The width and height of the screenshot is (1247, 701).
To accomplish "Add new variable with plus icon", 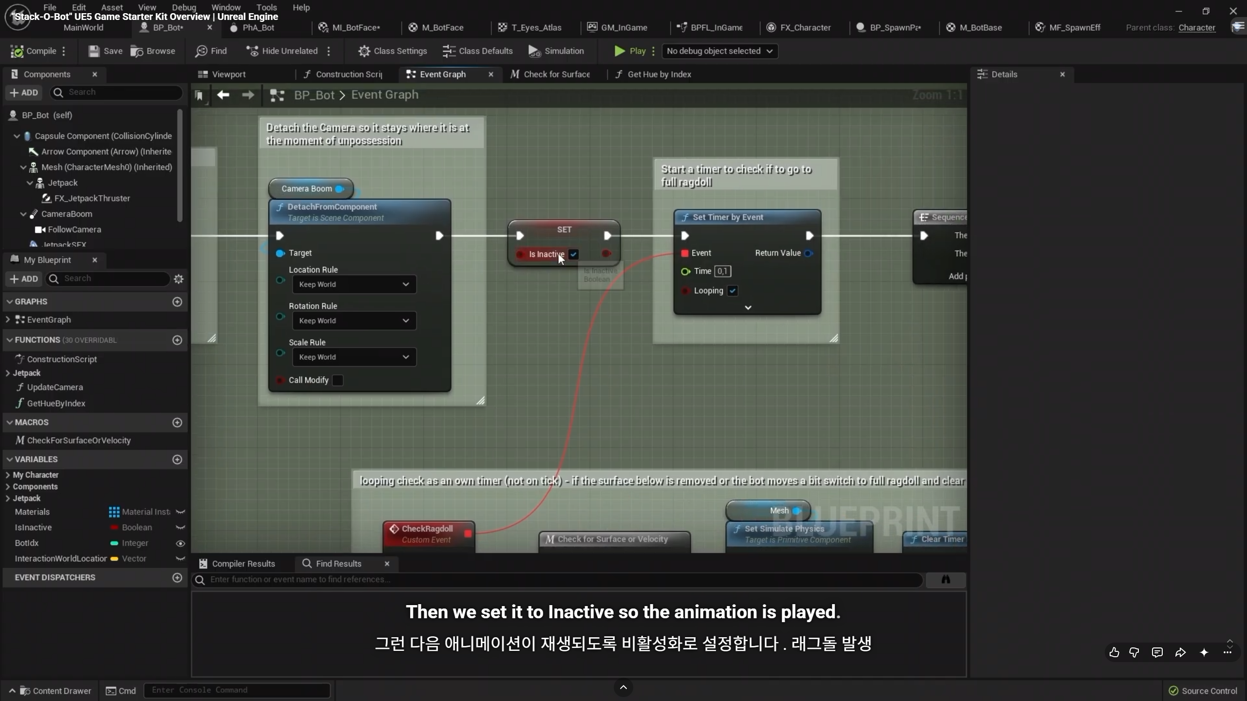I will pyautogui.click(x=177, y=460).
